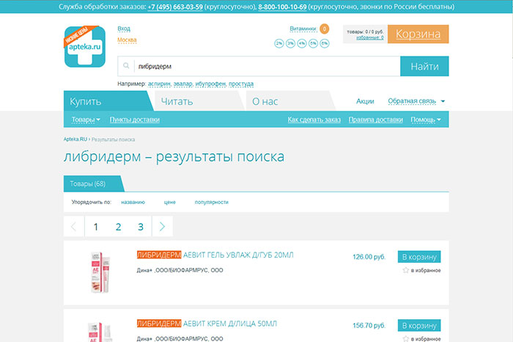Expand the Помощь dropdown menu

click(426, 120)
